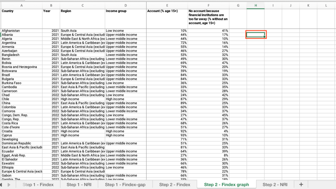The height and width of the screenshot is (189, 336).
Task: Select the entire column E via header
Action: [167, 6]
